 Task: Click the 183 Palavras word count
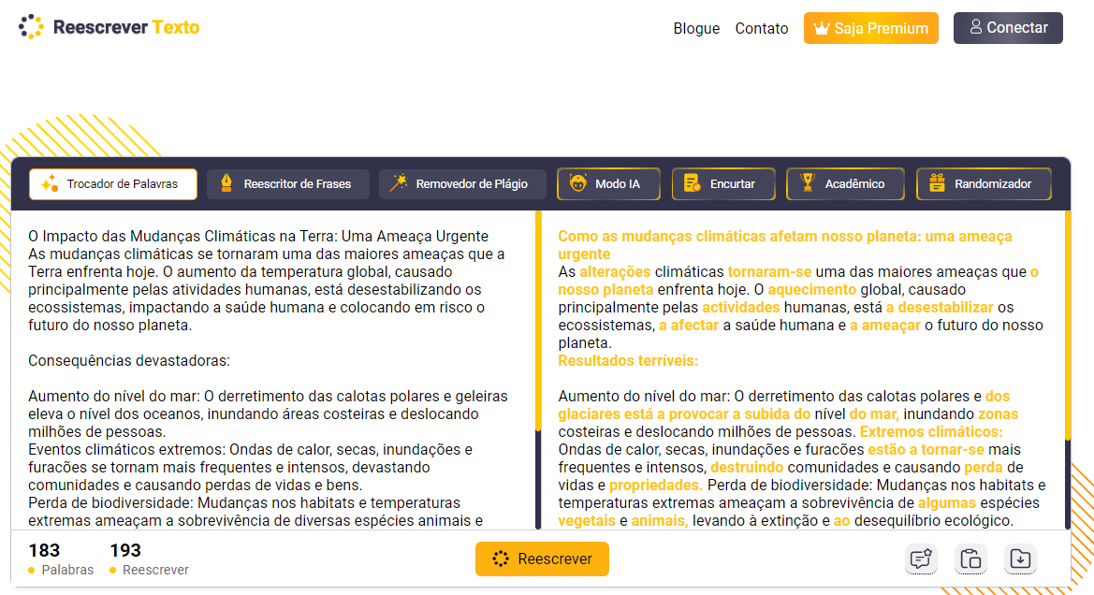click(61, 559)
